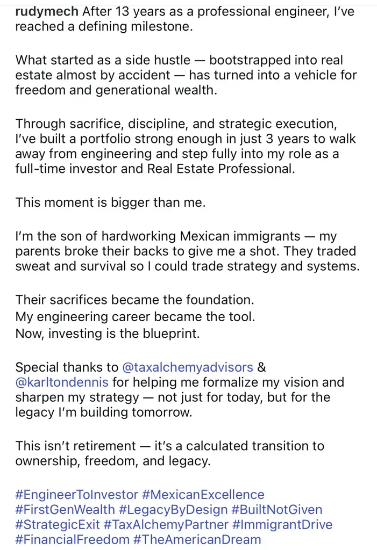377x550 pixels.
Task: Open the #TheAmericanDream hashtag
Action: tap(197, 540)
